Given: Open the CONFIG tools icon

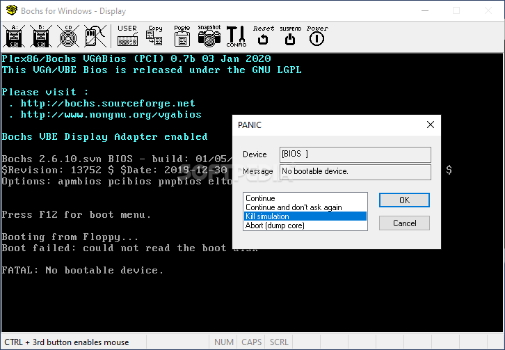Looking at the screenshot, I should [236, 36].
